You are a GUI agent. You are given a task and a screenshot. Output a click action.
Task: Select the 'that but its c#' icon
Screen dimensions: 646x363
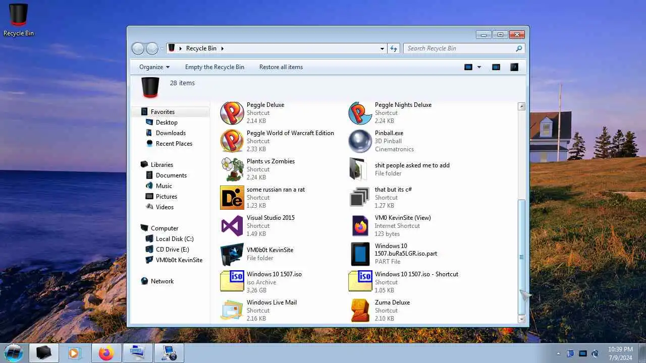pos(360,198)
